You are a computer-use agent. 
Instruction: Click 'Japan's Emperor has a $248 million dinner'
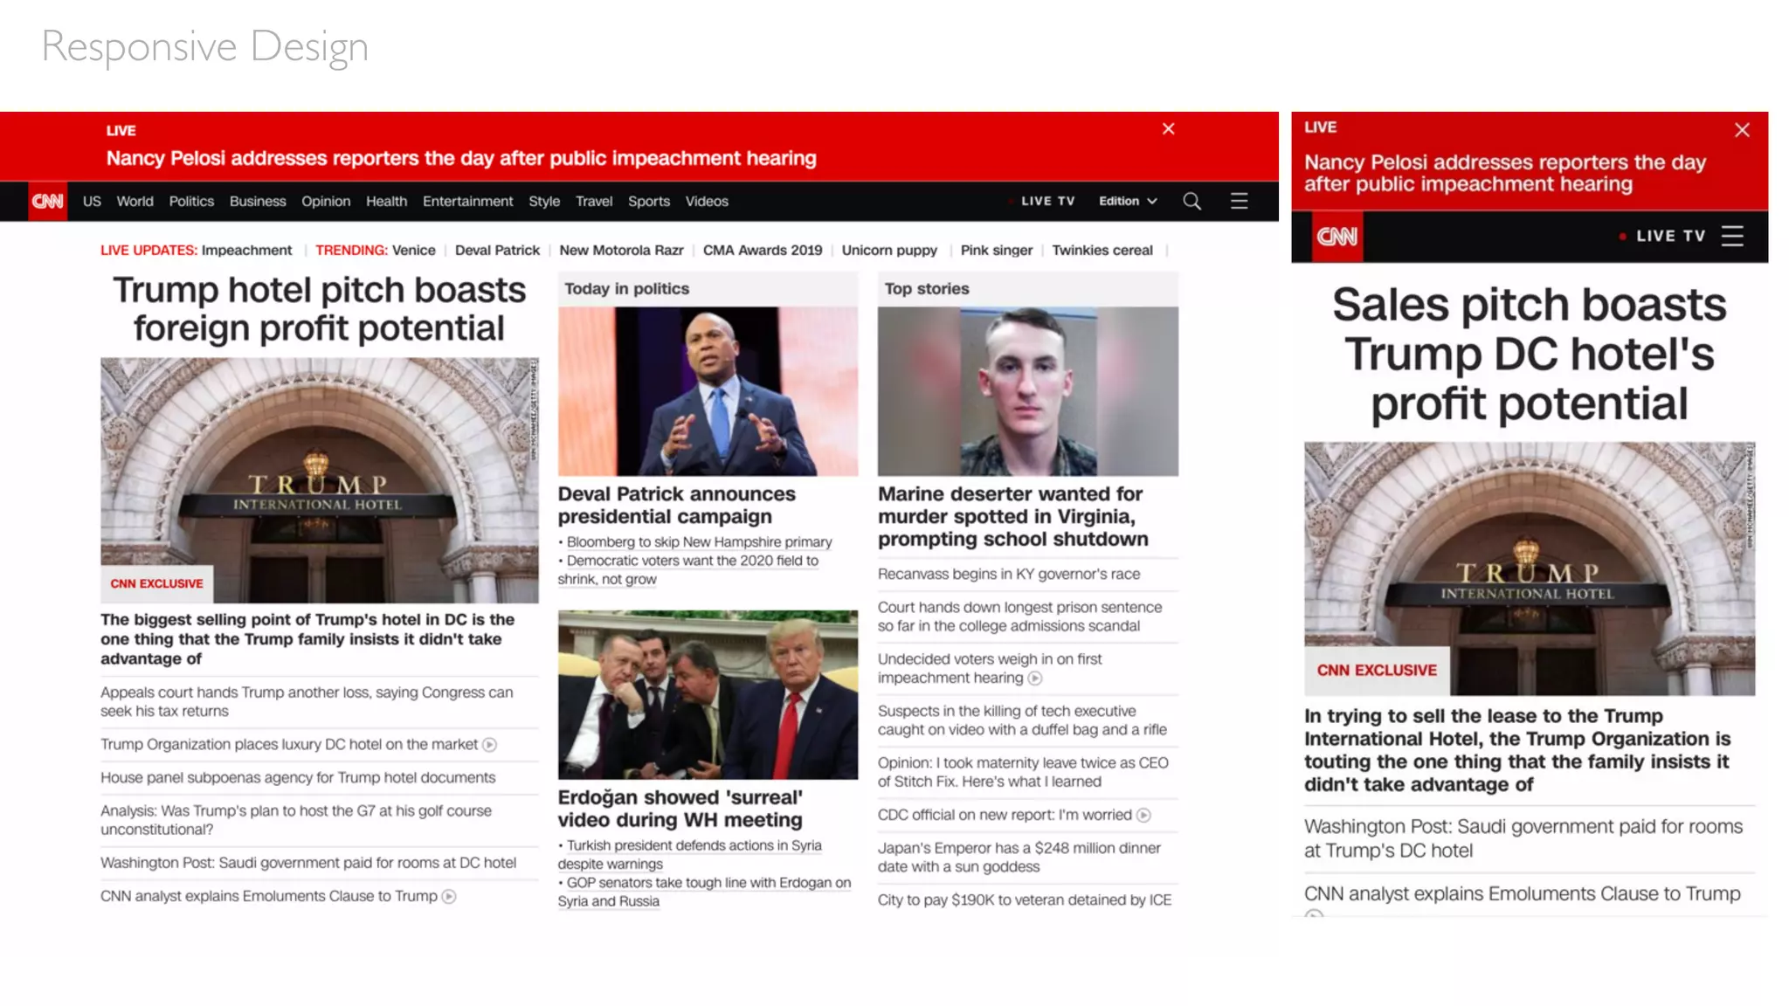pyautogui.click(x=1019, y=858)
